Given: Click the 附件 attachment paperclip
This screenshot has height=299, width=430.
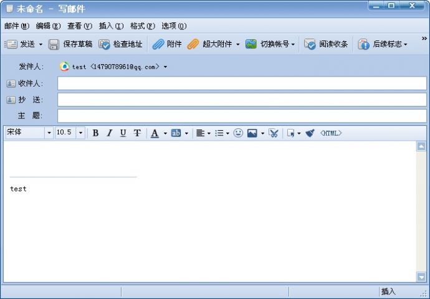Looking at the screenshot, I should [166, 44].
